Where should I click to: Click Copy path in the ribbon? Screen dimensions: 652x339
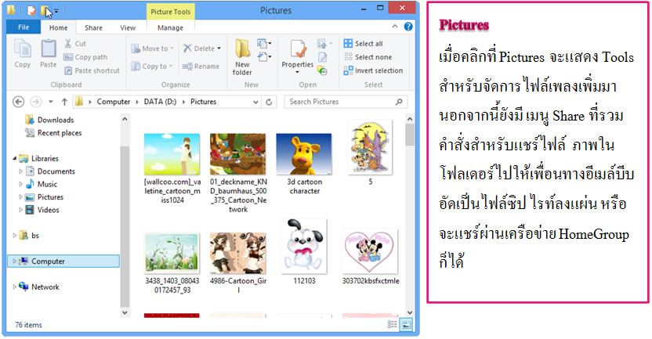point(85,57)
